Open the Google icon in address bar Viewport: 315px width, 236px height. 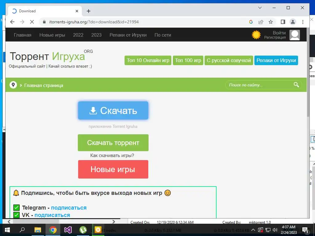coord(251,22)
